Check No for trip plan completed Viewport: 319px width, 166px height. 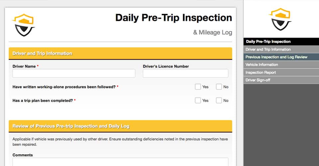tap(219, 100)
